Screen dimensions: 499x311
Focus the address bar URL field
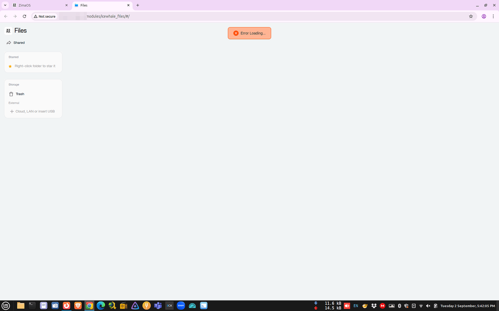249,16
